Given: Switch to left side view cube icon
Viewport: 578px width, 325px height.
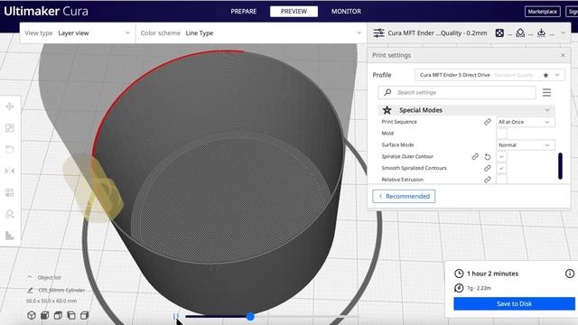Looking at the screenshot, I should coord(71,315).
